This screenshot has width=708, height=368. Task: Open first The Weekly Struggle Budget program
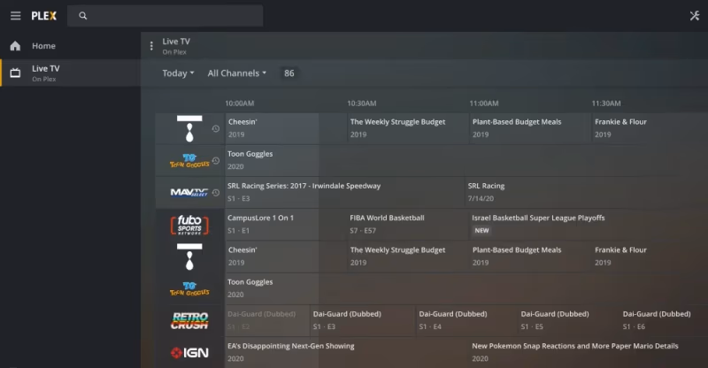(x=408, y=128)
